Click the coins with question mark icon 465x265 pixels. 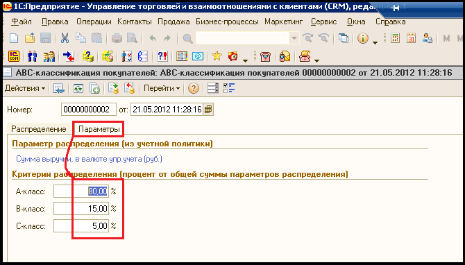pos(88,56)
